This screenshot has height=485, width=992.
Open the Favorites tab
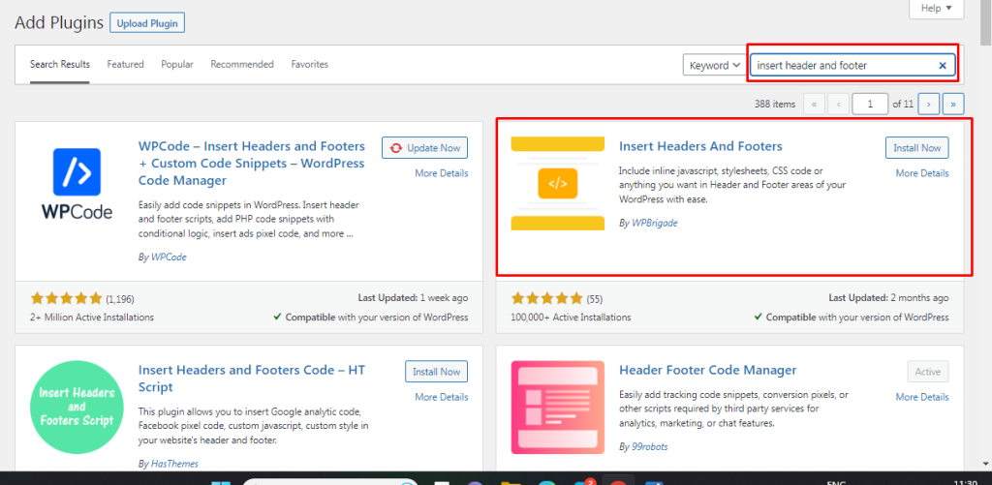pyautogui.click(x=309, y=65)
